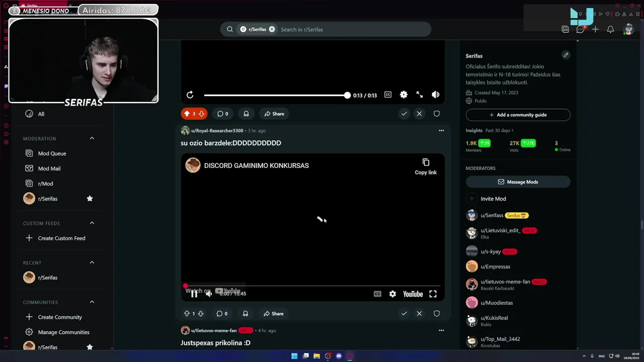Downvote the post with 3 votes

(x=201, y=114)
